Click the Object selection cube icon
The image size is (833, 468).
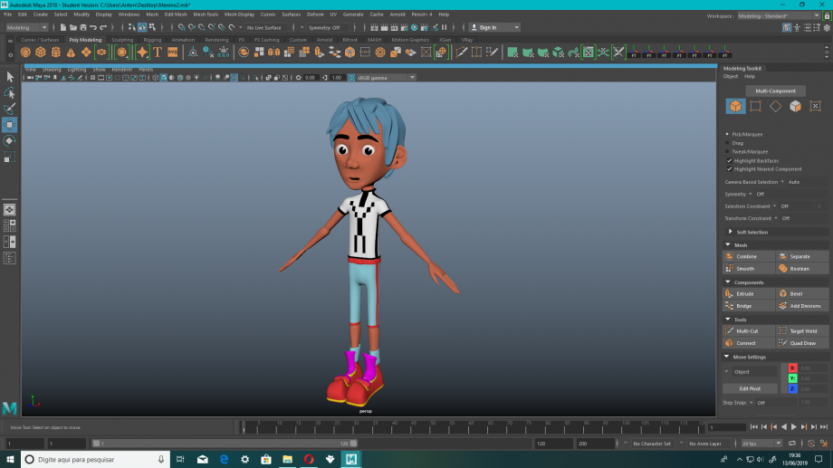tap(735, 107)
